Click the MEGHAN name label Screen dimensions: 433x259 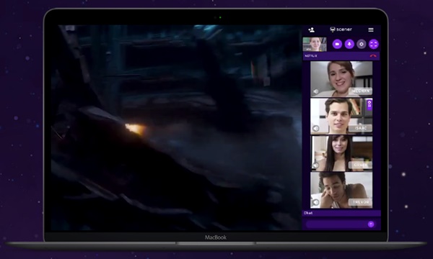coord(361,91)
